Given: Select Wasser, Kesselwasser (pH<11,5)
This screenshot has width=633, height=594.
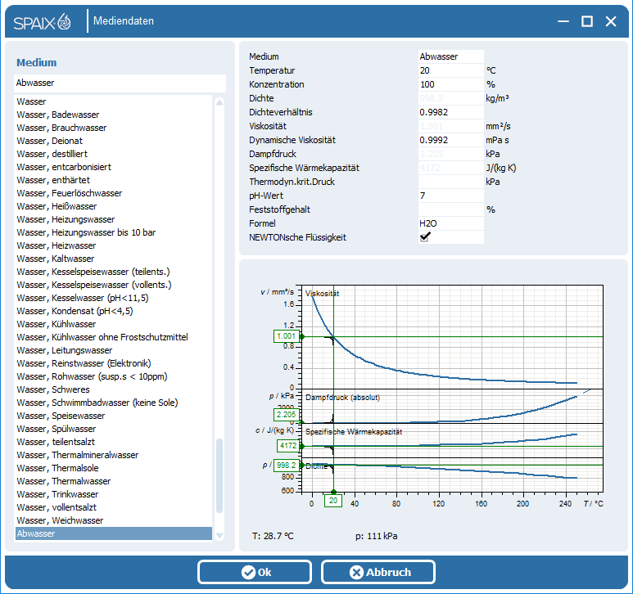Looking at the screenshot, I should [114, 298].
